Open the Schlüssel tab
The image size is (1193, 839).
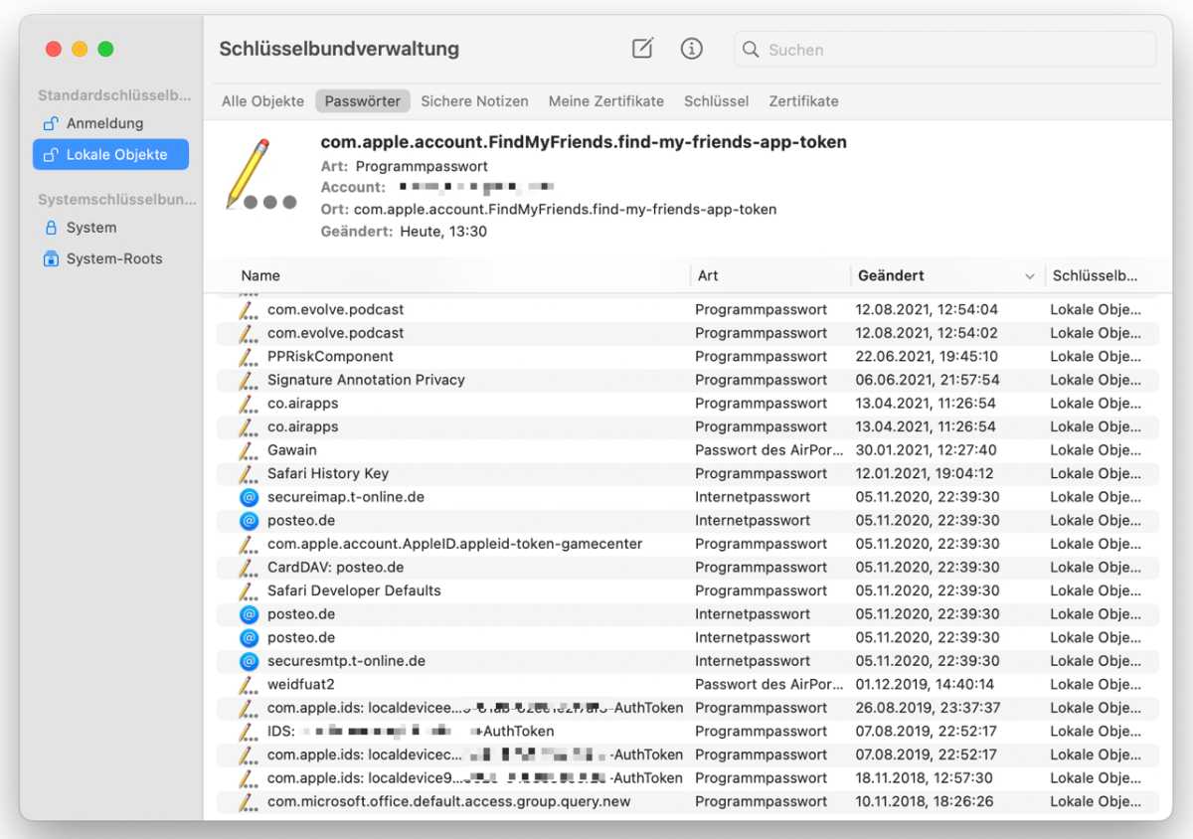click(x=717, y=101)
